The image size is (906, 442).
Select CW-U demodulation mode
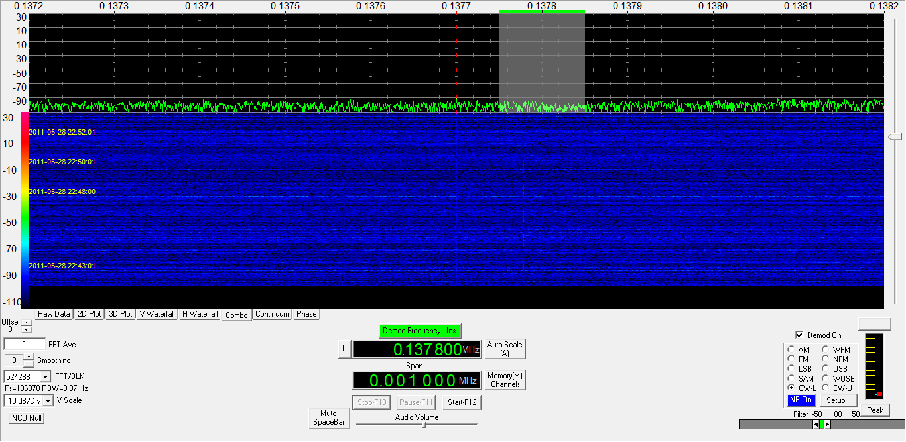826,388
